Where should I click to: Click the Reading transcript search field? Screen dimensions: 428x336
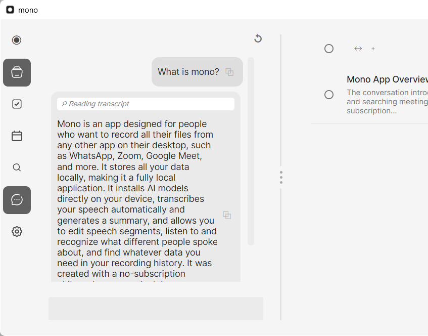(146, 103)
